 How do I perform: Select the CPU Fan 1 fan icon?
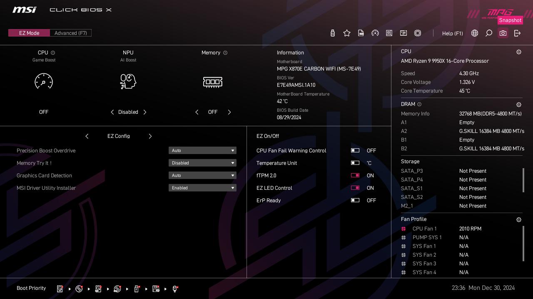403,229
